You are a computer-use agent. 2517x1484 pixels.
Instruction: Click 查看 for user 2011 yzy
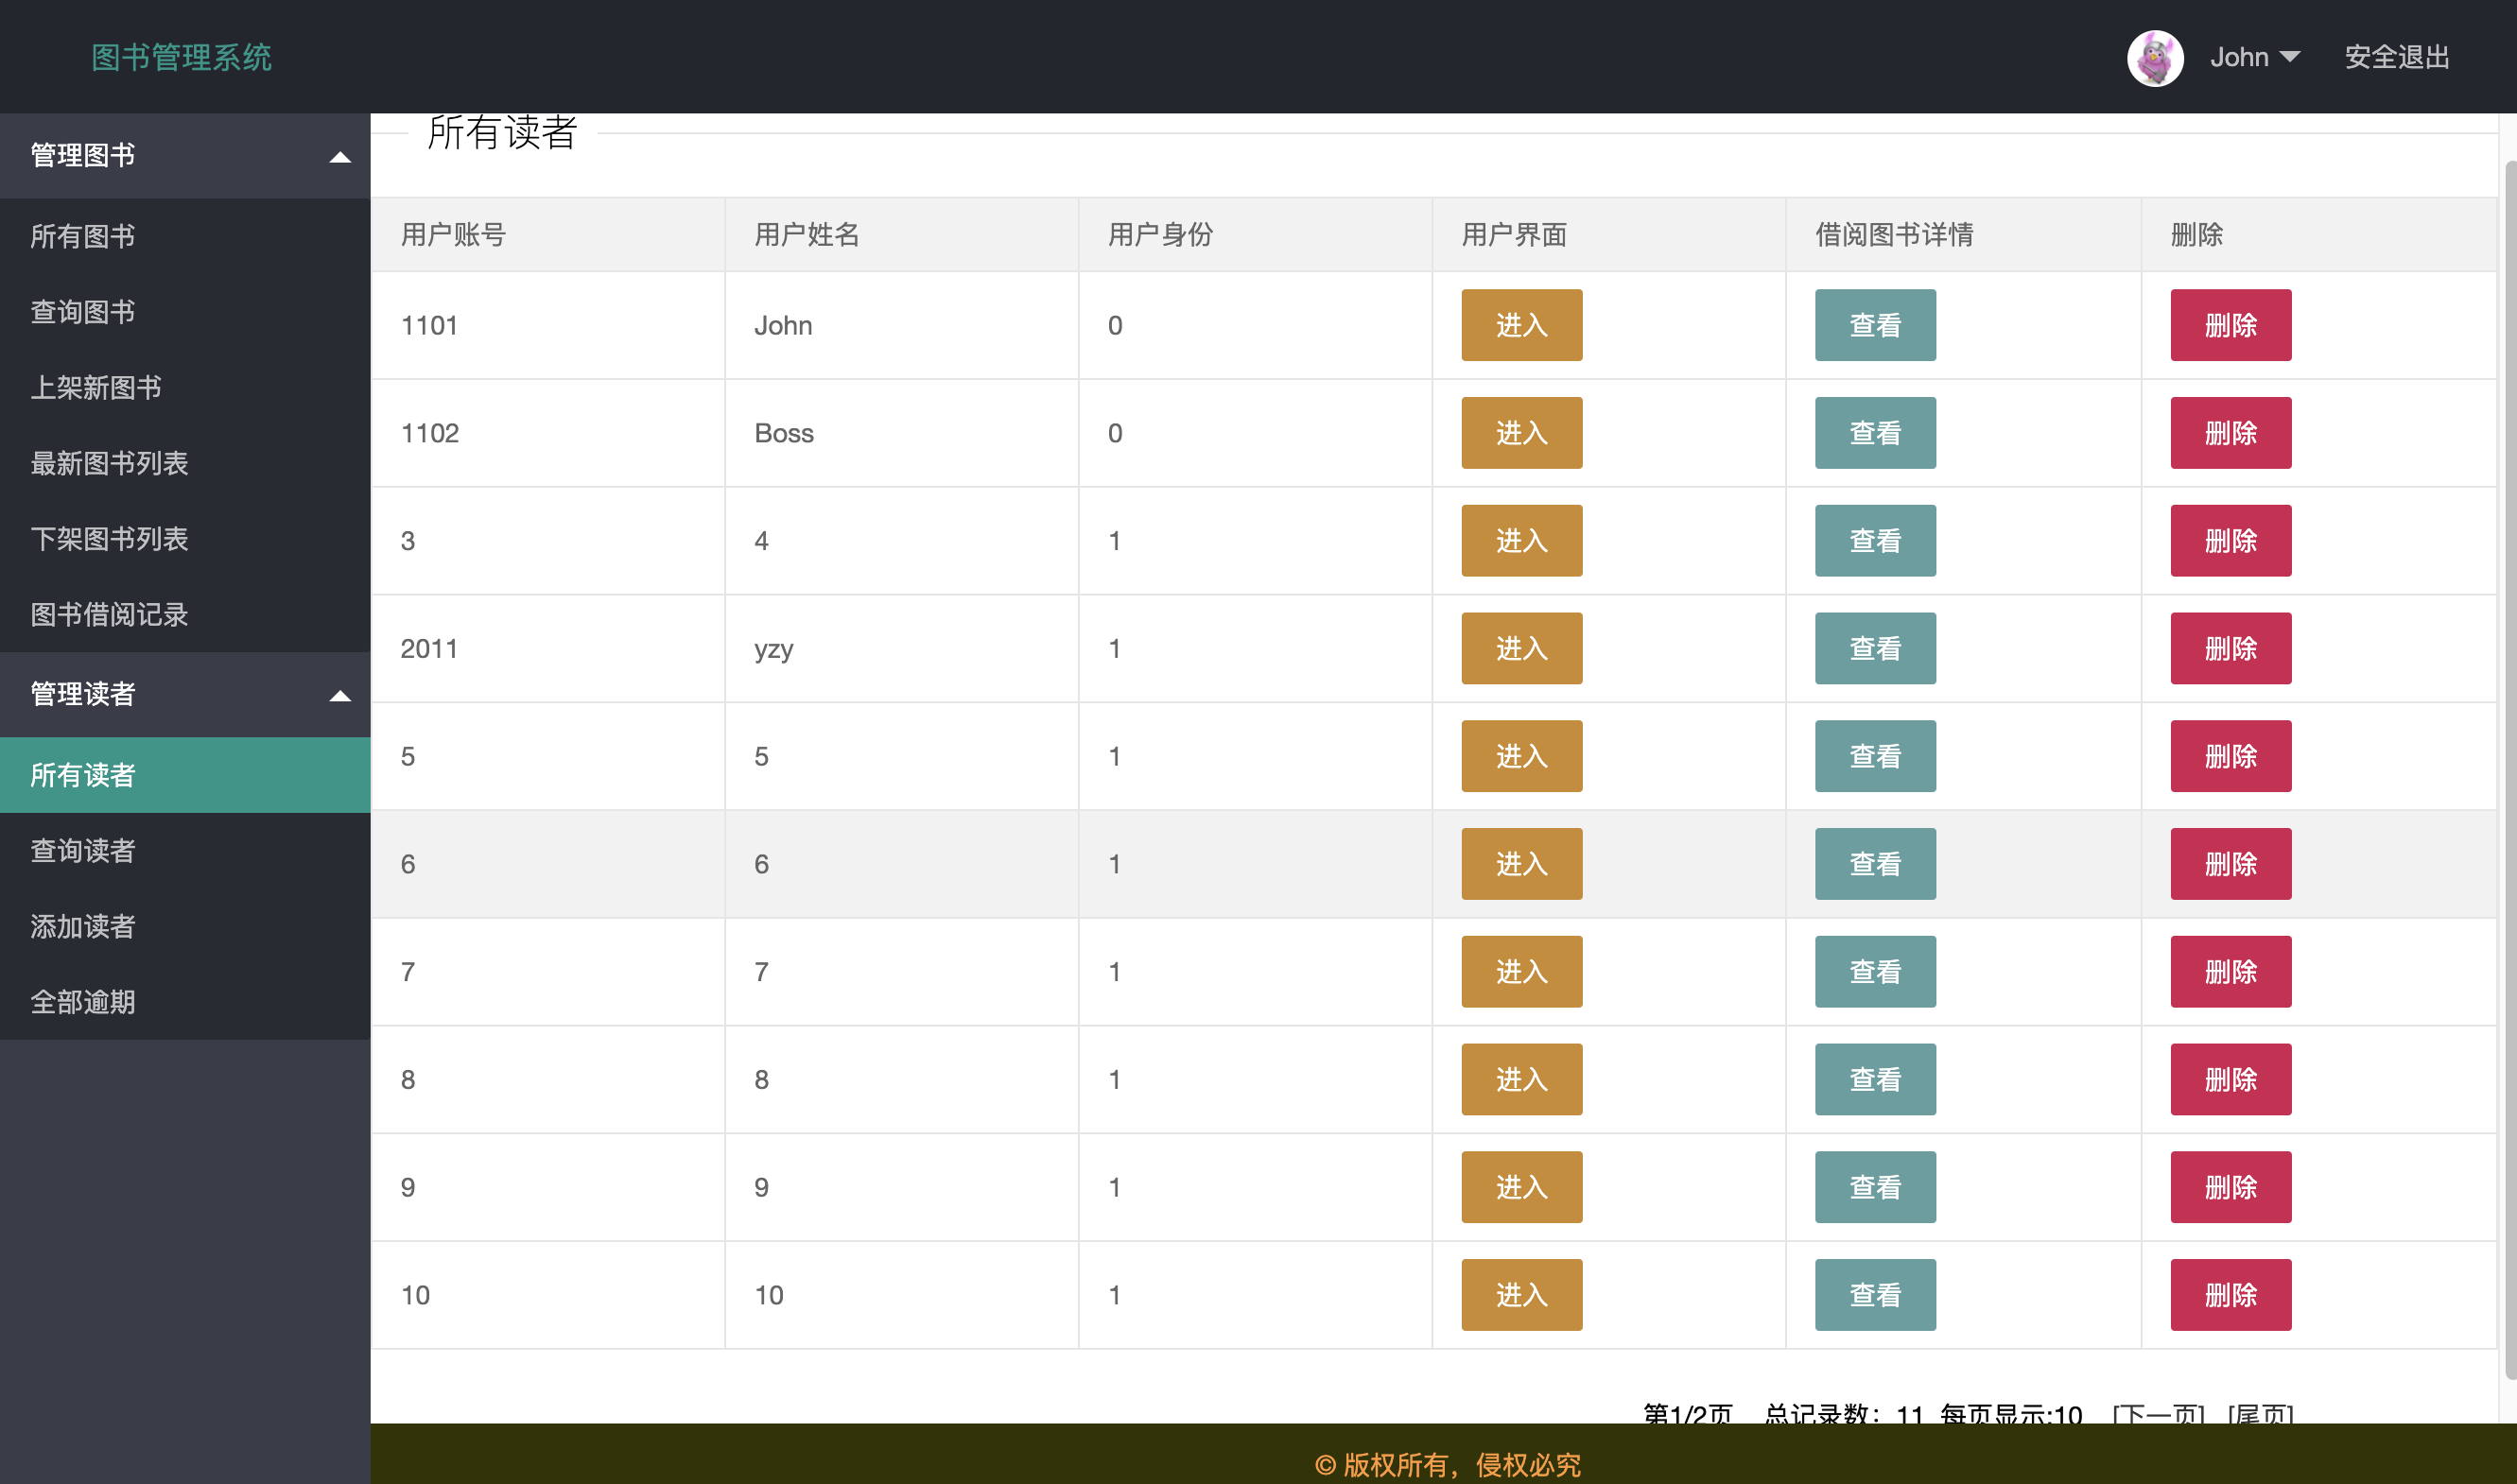tap(1875, 648)
